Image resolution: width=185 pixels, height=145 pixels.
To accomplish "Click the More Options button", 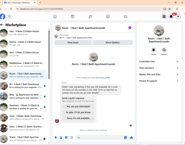I will [112, 42].
